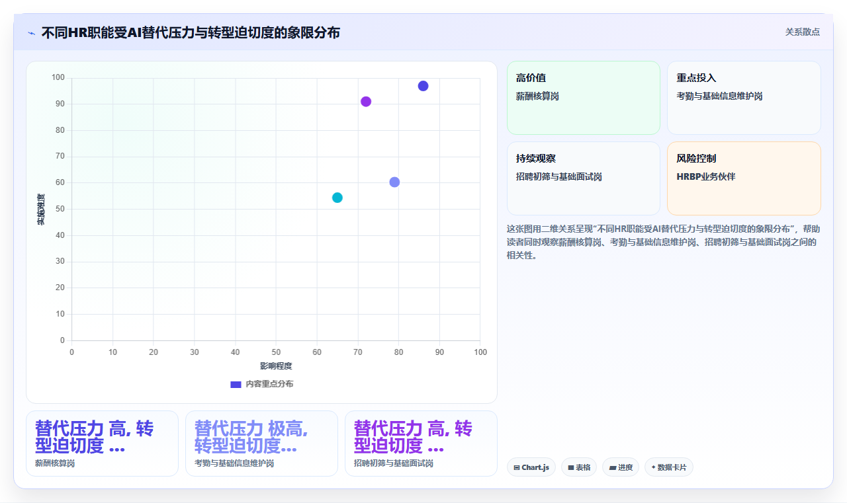
Task: Select the 重点投入 quadrant card
Action: [744, 98]
